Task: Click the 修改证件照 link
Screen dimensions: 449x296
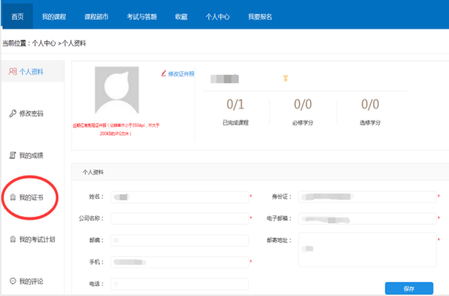Action: point(181,74)
